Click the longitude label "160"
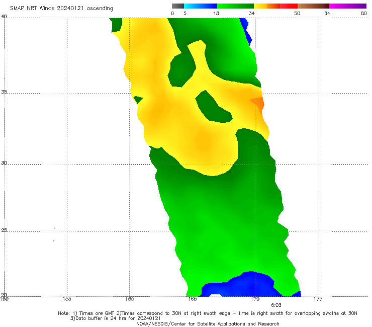 pos(130,299)
